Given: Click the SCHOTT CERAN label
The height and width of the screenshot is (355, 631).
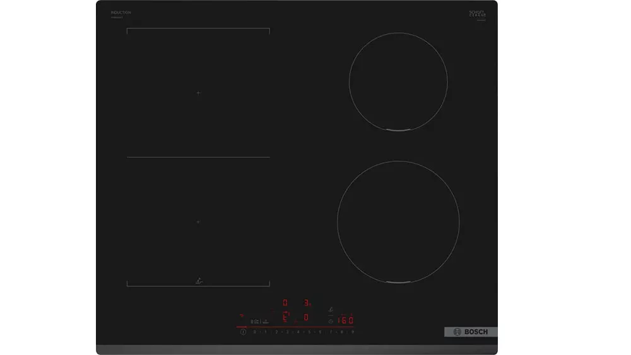Looking at the screenshot, I should coord(477,14).
